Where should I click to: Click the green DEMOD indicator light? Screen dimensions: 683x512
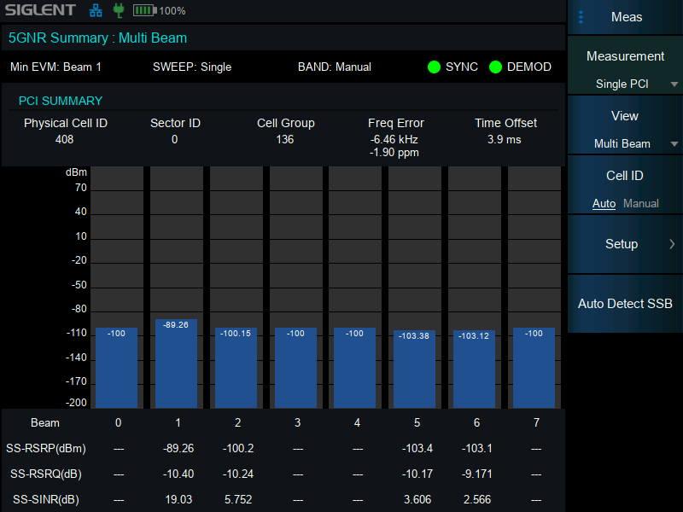click(x=495, y=67)
